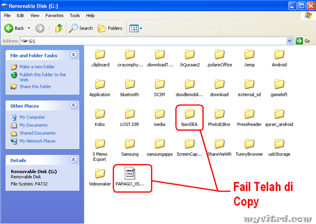The height and width of the screenshot is (224, 316).
Task: Select the .downloadT... folder
Action: (159, 58)
